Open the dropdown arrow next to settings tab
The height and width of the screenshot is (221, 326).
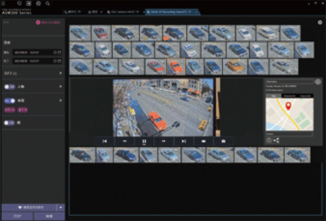coord(101,12)
